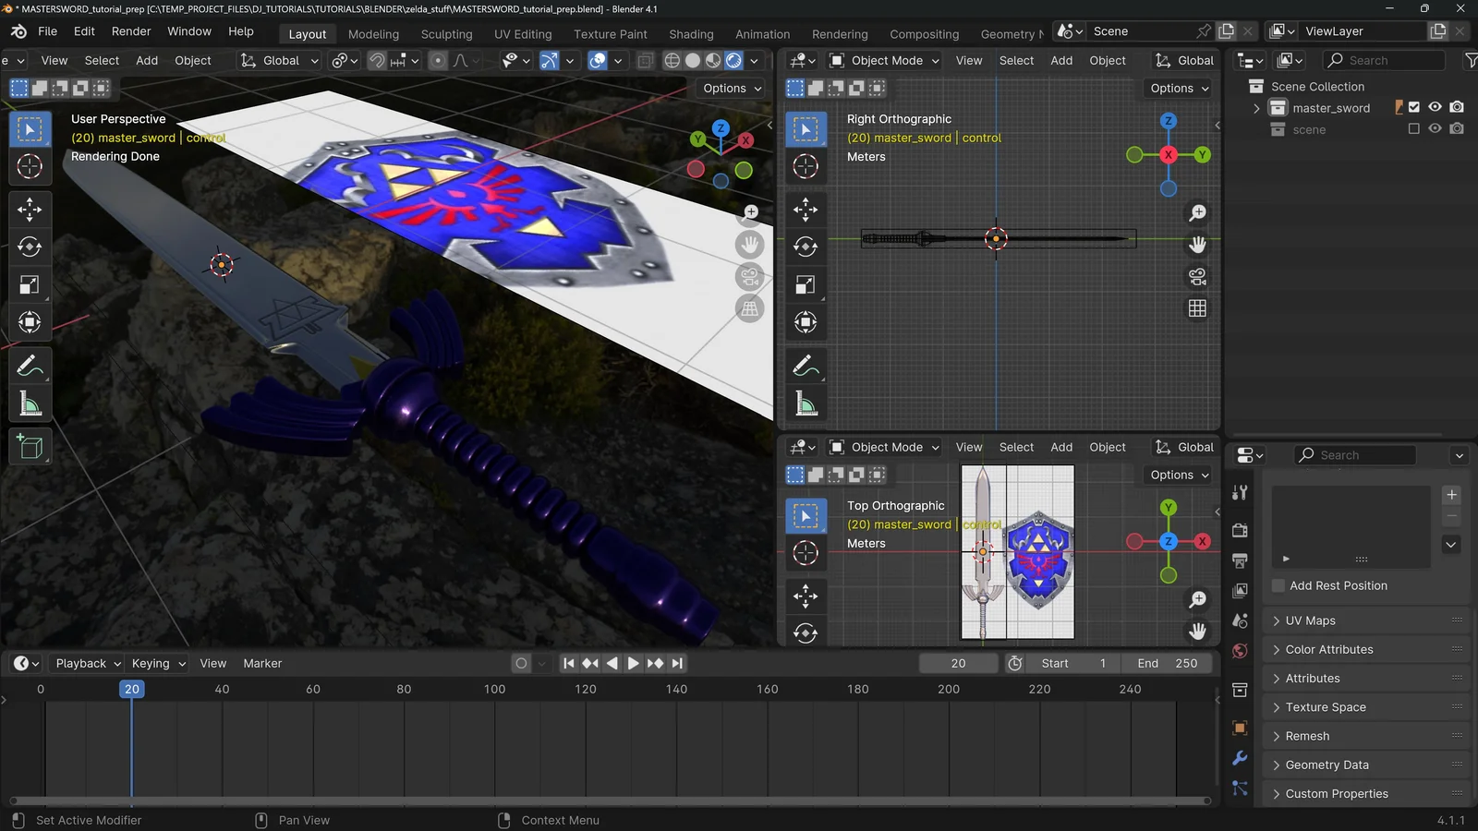Select the Rotate tool in the toolbar
Screen dimensions: 1478x831
pyautogui.click(x=30, y=247)
